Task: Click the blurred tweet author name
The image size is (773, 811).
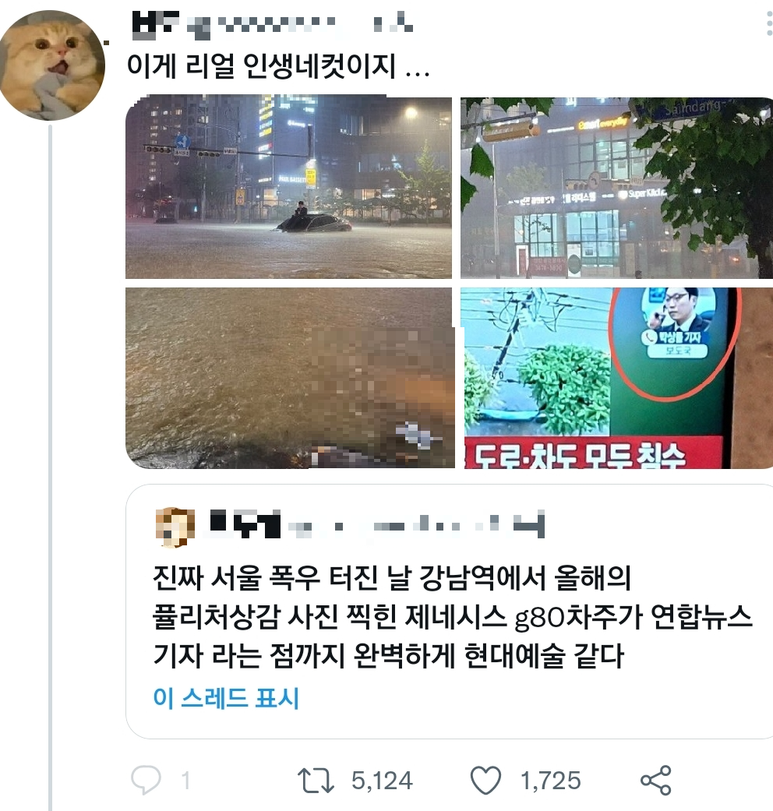Action: pyautogui.click(x=273, y=25)
